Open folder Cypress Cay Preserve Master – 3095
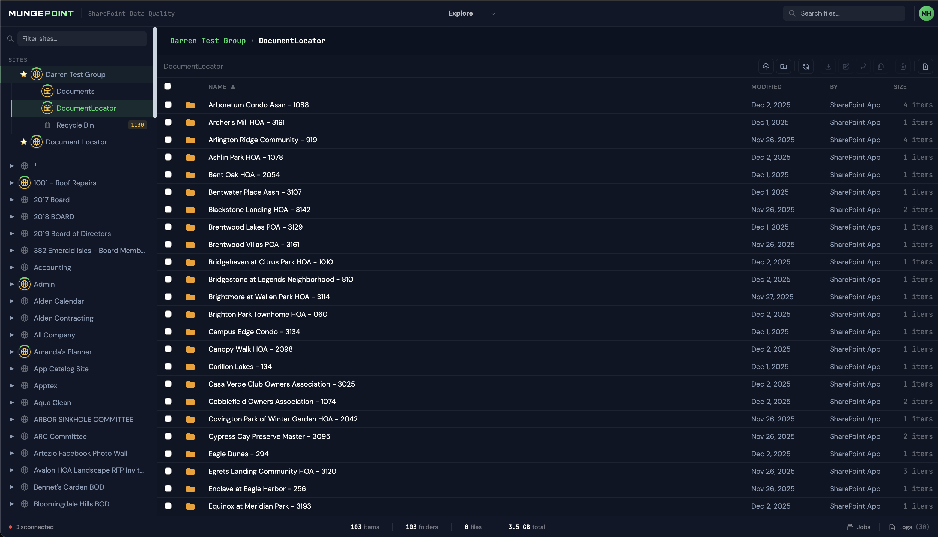 tap(269, 436)
